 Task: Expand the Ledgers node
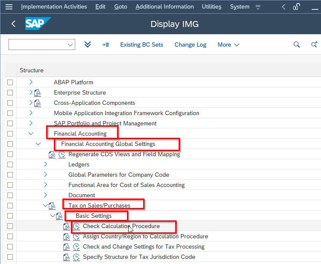pyautogui.click(x=45, y=164)
